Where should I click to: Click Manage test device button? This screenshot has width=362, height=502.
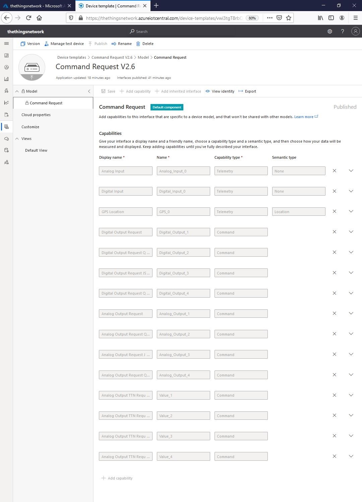[x=64, y=44]
